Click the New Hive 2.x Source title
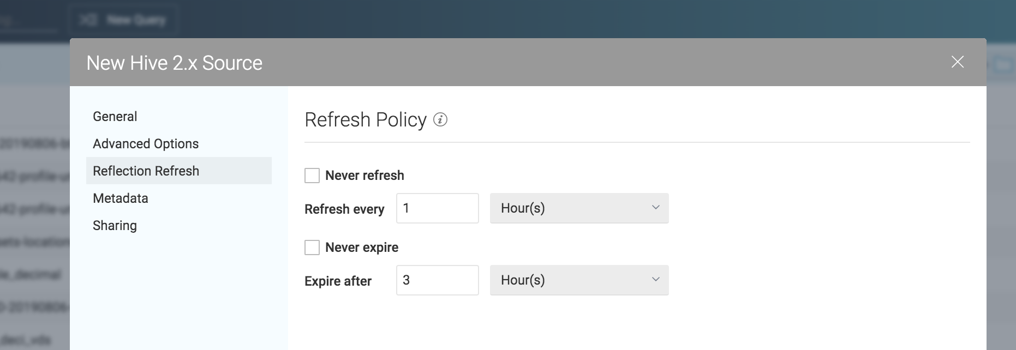This screenshot has width=1016, height=350. (x=175, y=63)
